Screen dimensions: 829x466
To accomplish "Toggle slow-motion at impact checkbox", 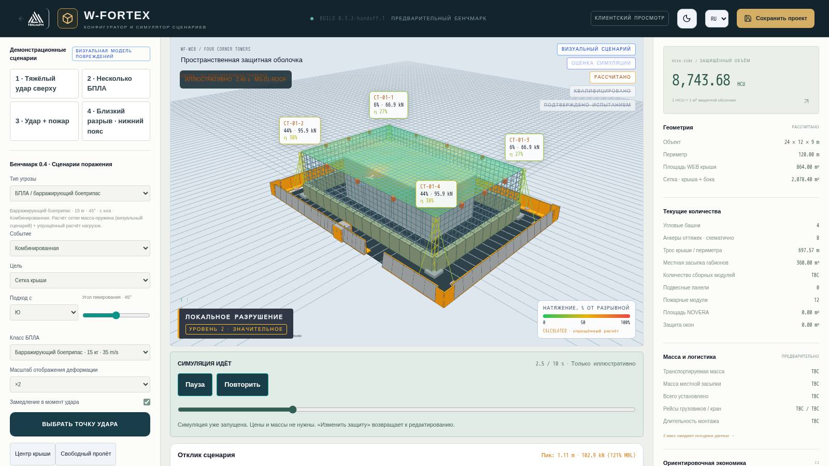I will click(147, 402).
